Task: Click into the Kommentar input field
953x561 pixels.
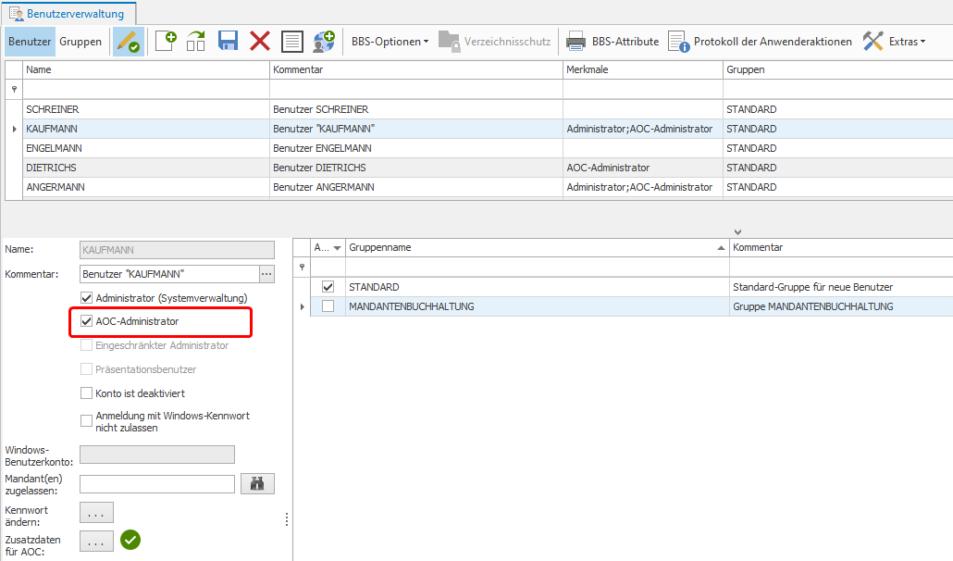Action: 169,274
